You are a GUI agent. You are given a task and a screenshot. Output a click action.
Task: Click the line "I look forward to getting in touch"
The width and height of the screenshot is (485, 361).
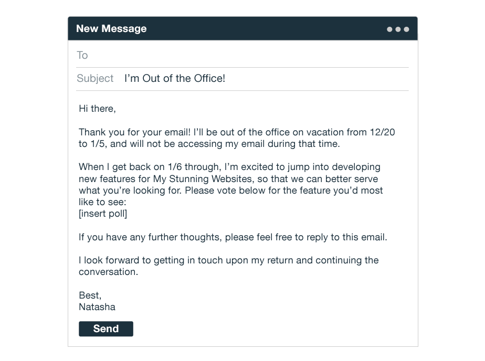(x=228, y=260)
